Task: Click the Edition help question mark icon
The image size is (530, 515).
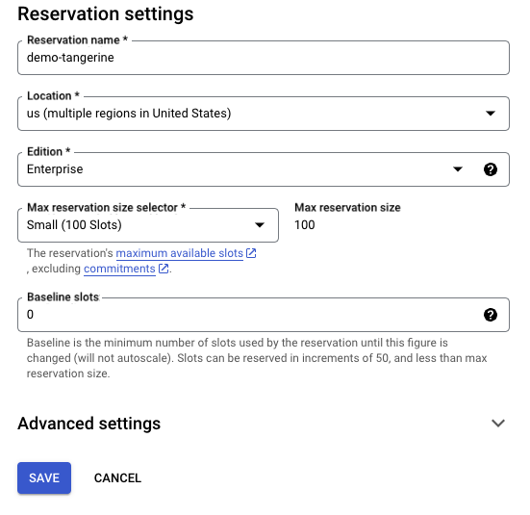Action: 491,169
